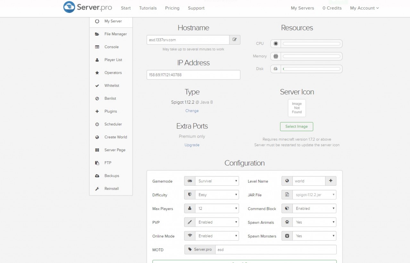Open the Command Block dropdown
The width and height of the screenshot is (410, 263).
point(314,208)
